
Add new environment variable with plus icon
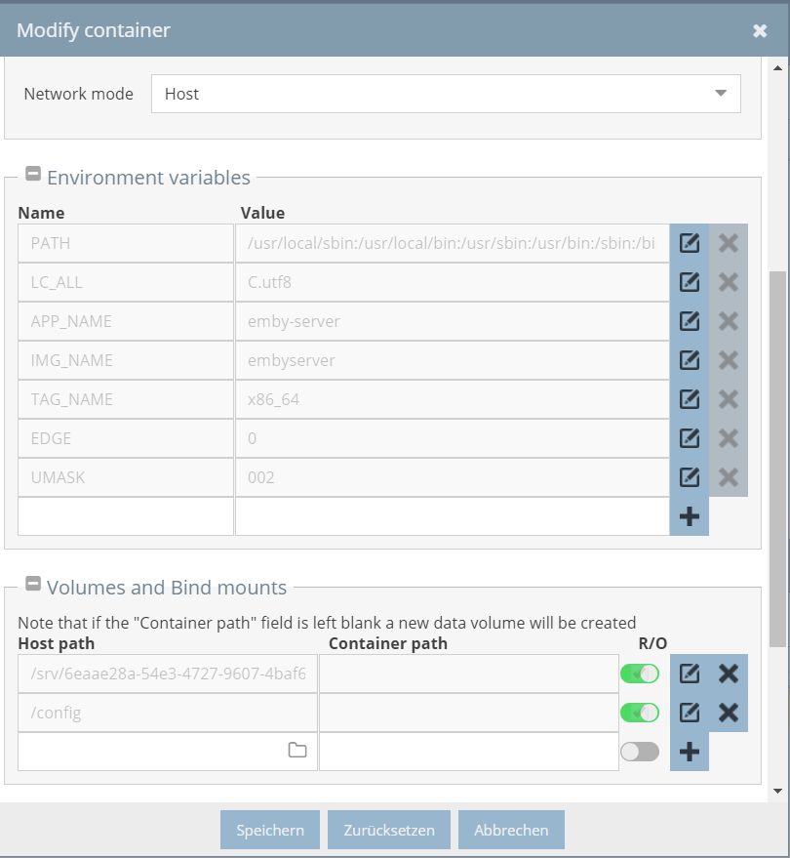click(x=689, y=516)
